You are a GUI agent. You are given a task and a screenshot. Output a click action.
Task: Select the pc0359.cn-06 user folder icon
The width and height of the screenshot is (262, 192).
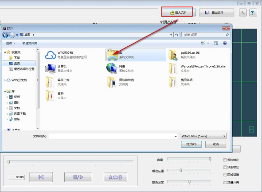click(173, 55)
